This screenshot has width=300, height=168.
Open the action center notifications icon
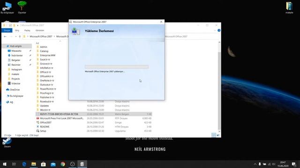pyautogui.click(x=294, y=164)
